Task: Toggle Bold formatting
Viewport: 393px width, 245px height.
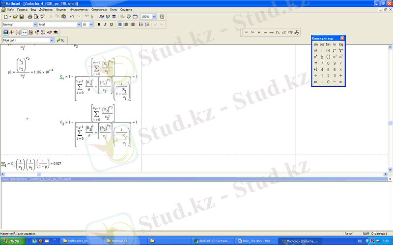Action: (x=99, y=24)
